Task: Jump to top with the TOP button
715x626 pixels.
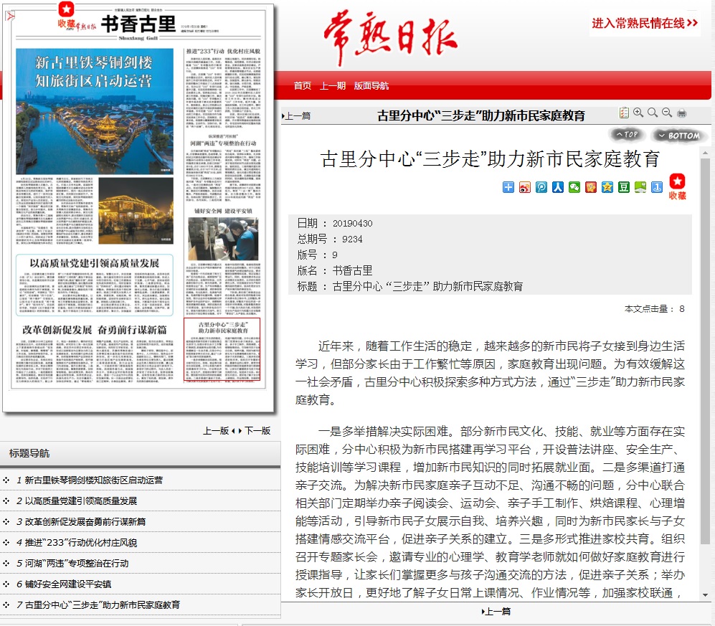Action: pyautogui.click(x=627, y=135)
